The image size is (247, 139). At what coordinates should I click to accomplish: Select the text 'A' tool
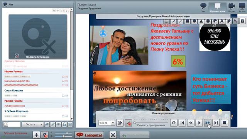[222, 21]
